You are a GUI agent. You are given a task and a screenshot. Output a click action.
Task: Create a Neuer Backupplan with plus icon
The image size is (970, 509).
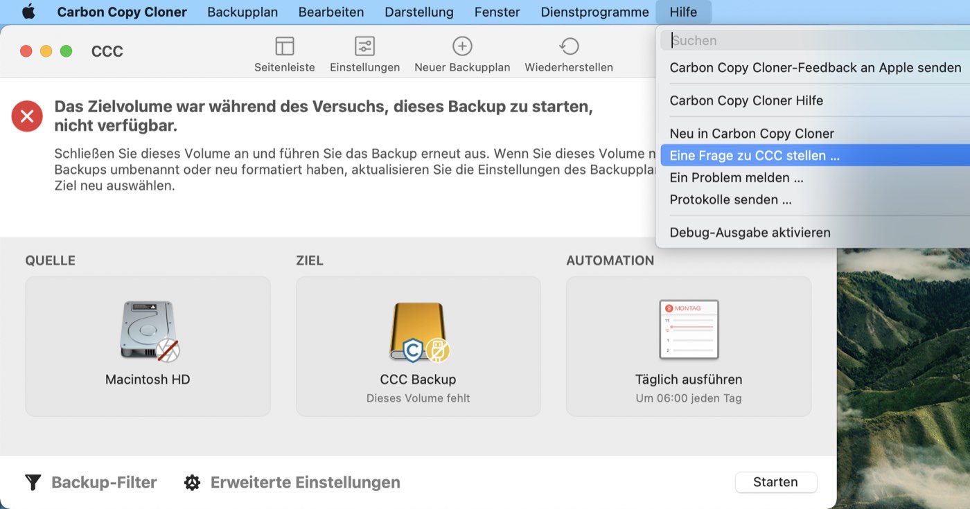[x=462, y=46]
